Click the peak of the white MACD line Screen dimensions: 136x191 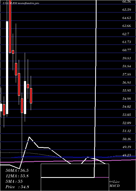click(x=29, y=137)
